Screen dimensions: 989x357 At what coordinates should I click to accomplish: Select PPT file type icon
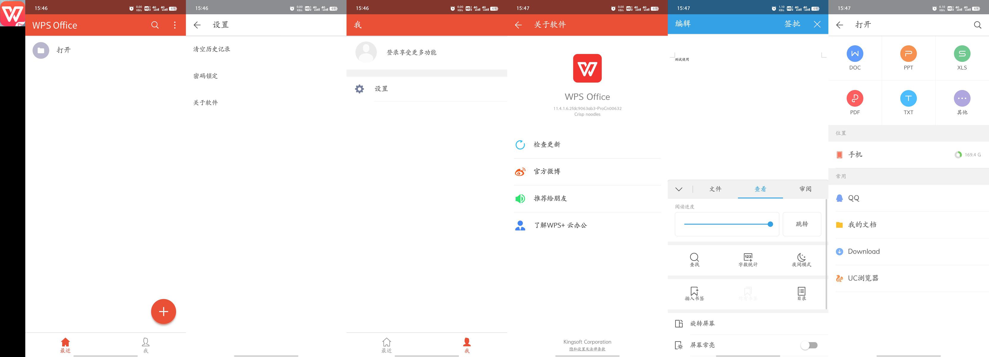click(908, 54)
